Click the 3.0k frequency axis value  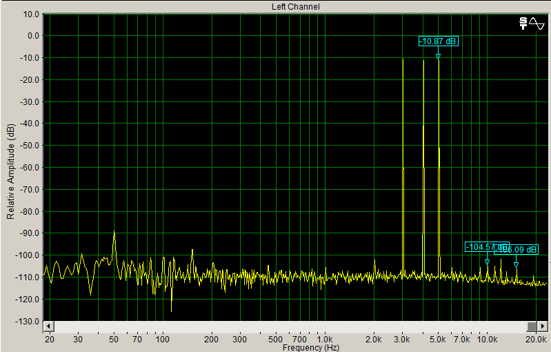pyautogui.click(x=402, y=340)
